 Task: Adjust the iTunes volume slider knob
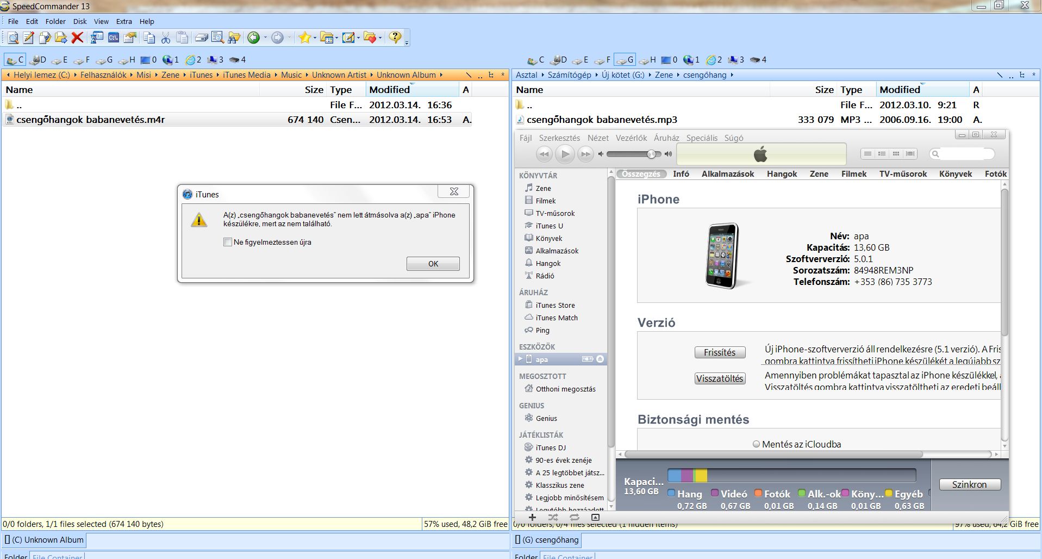[651, 154]
